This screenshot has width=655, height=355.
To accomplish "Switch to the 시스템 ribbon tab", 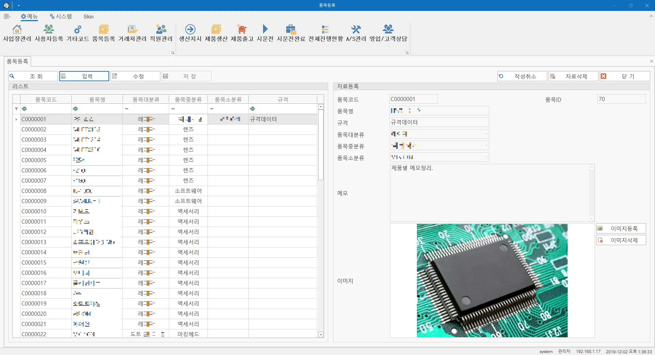I will [x=61, y=16].
